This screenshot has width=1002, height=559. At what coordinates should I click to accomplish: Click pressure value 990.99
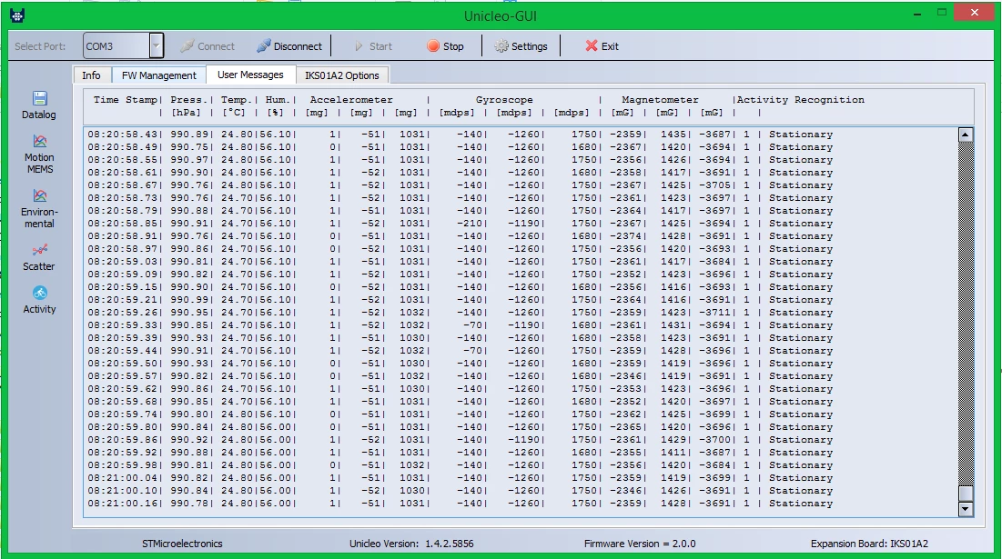(189, 299)
